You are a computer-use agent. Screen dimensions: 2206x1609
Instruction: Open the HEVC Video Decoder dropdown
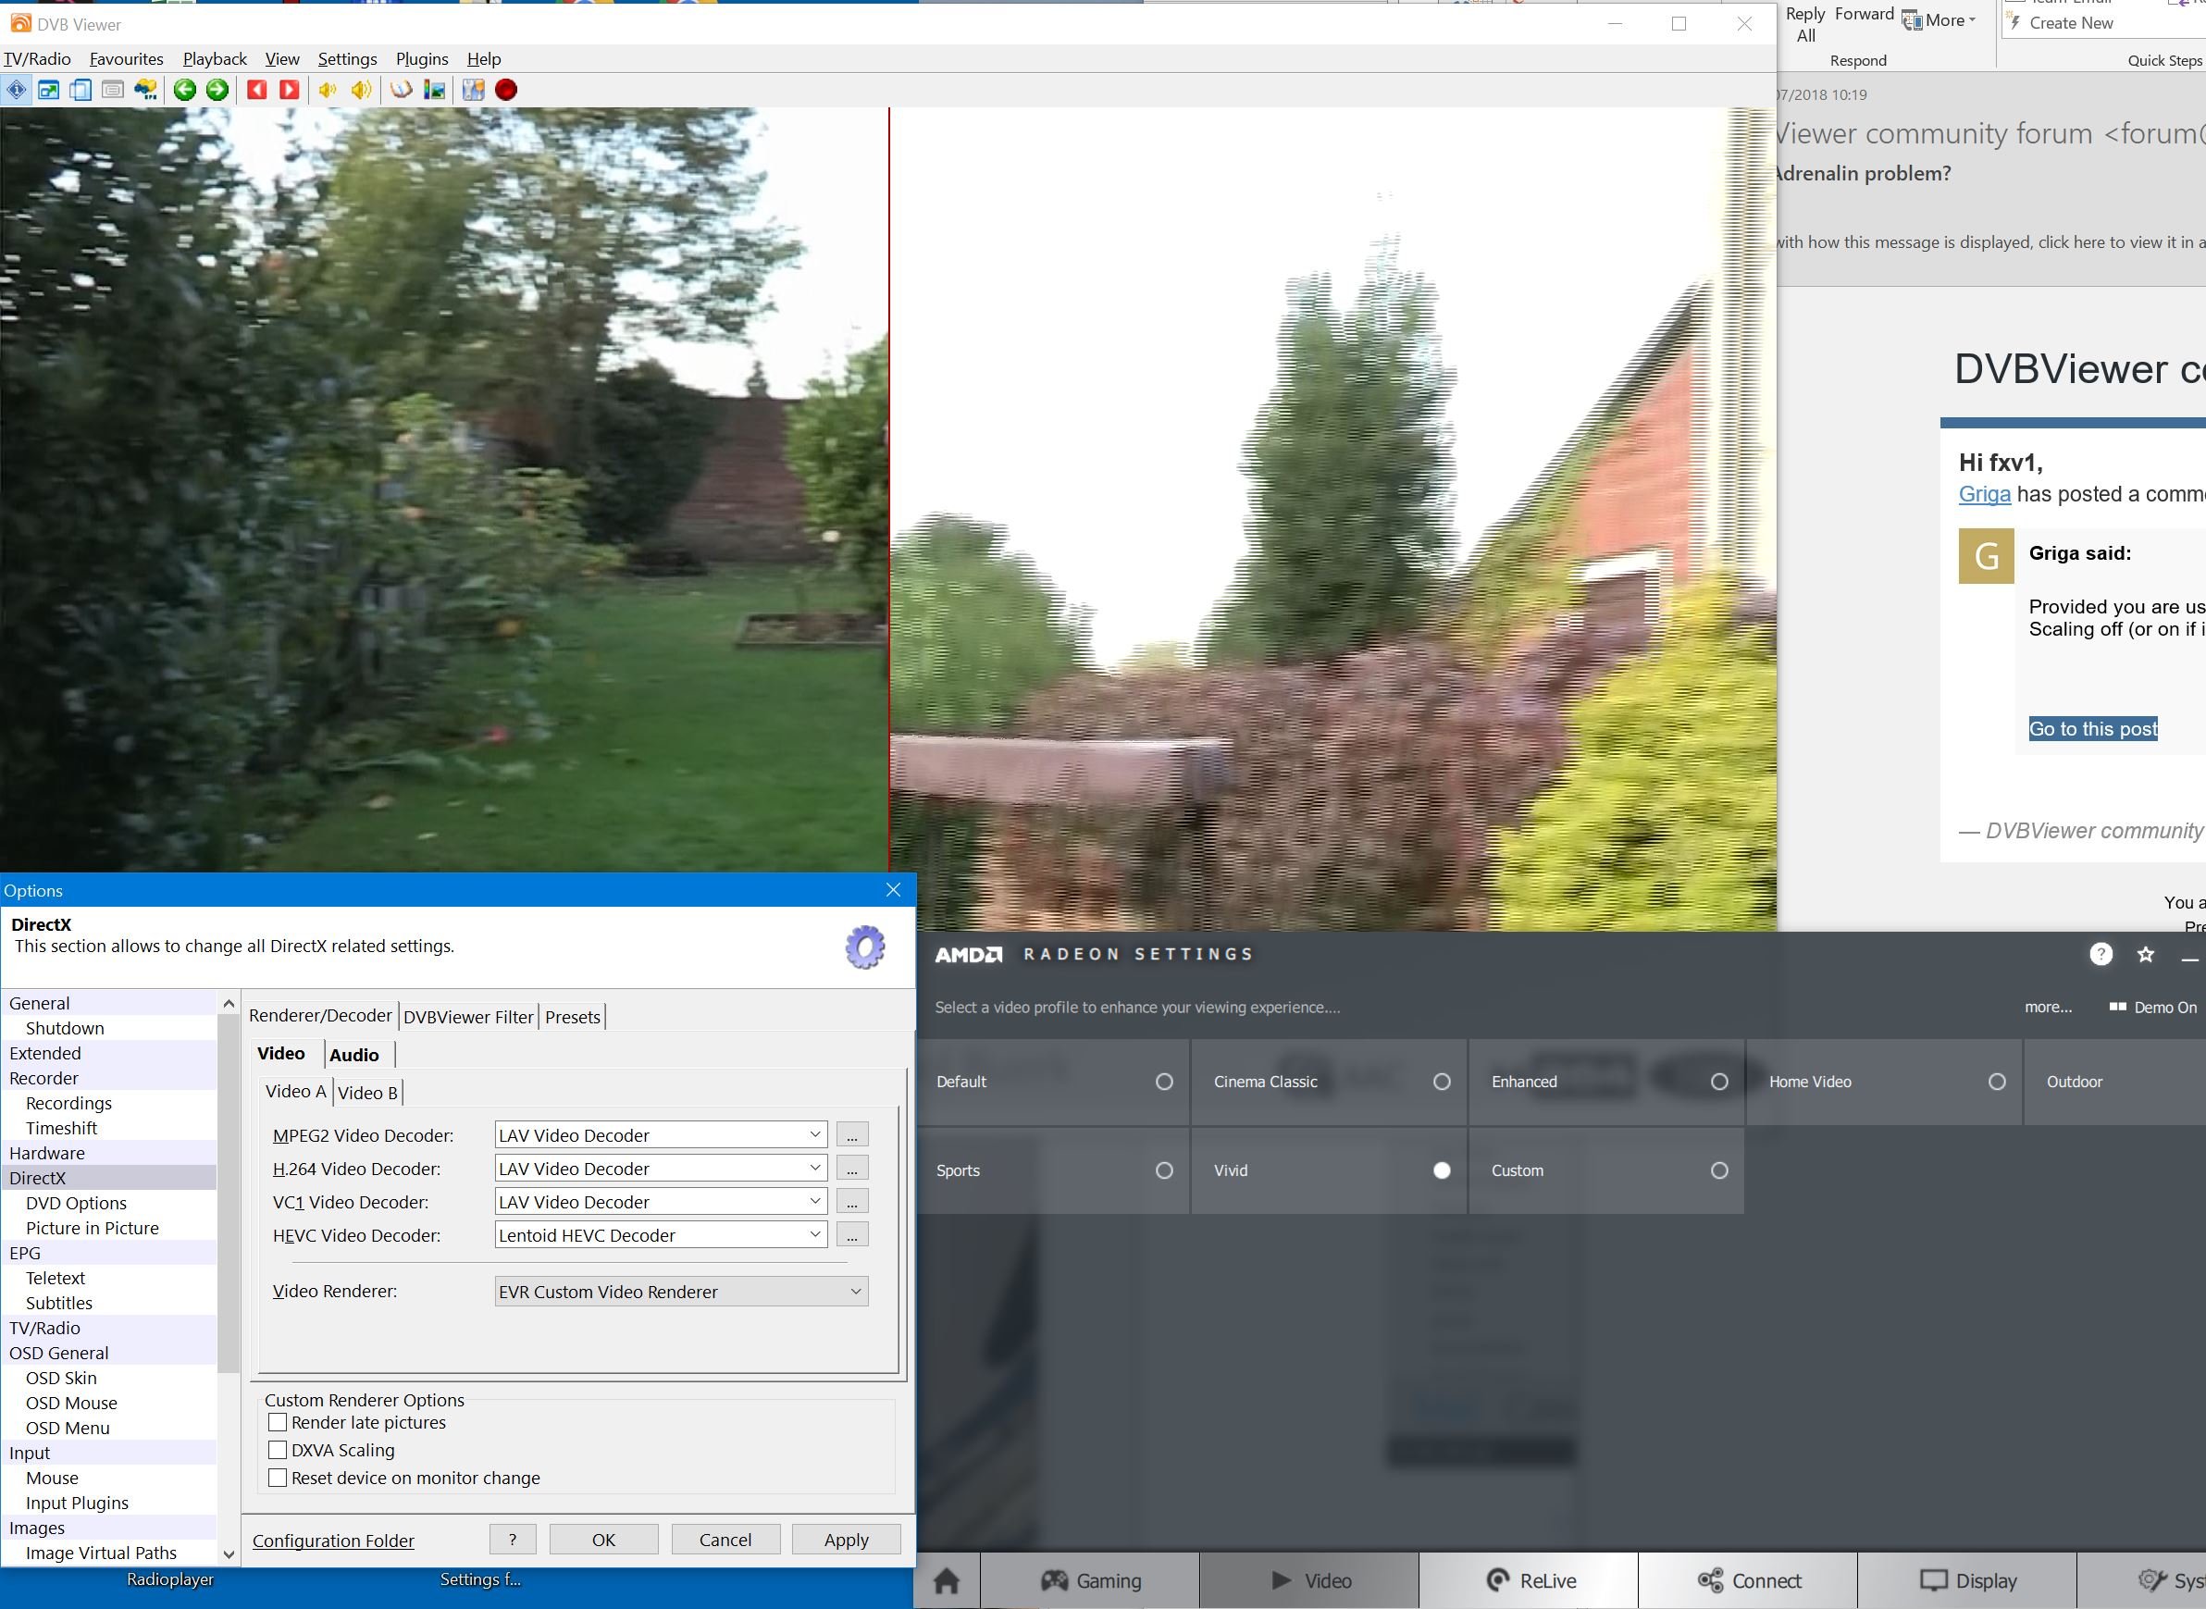coord(814,1235)
